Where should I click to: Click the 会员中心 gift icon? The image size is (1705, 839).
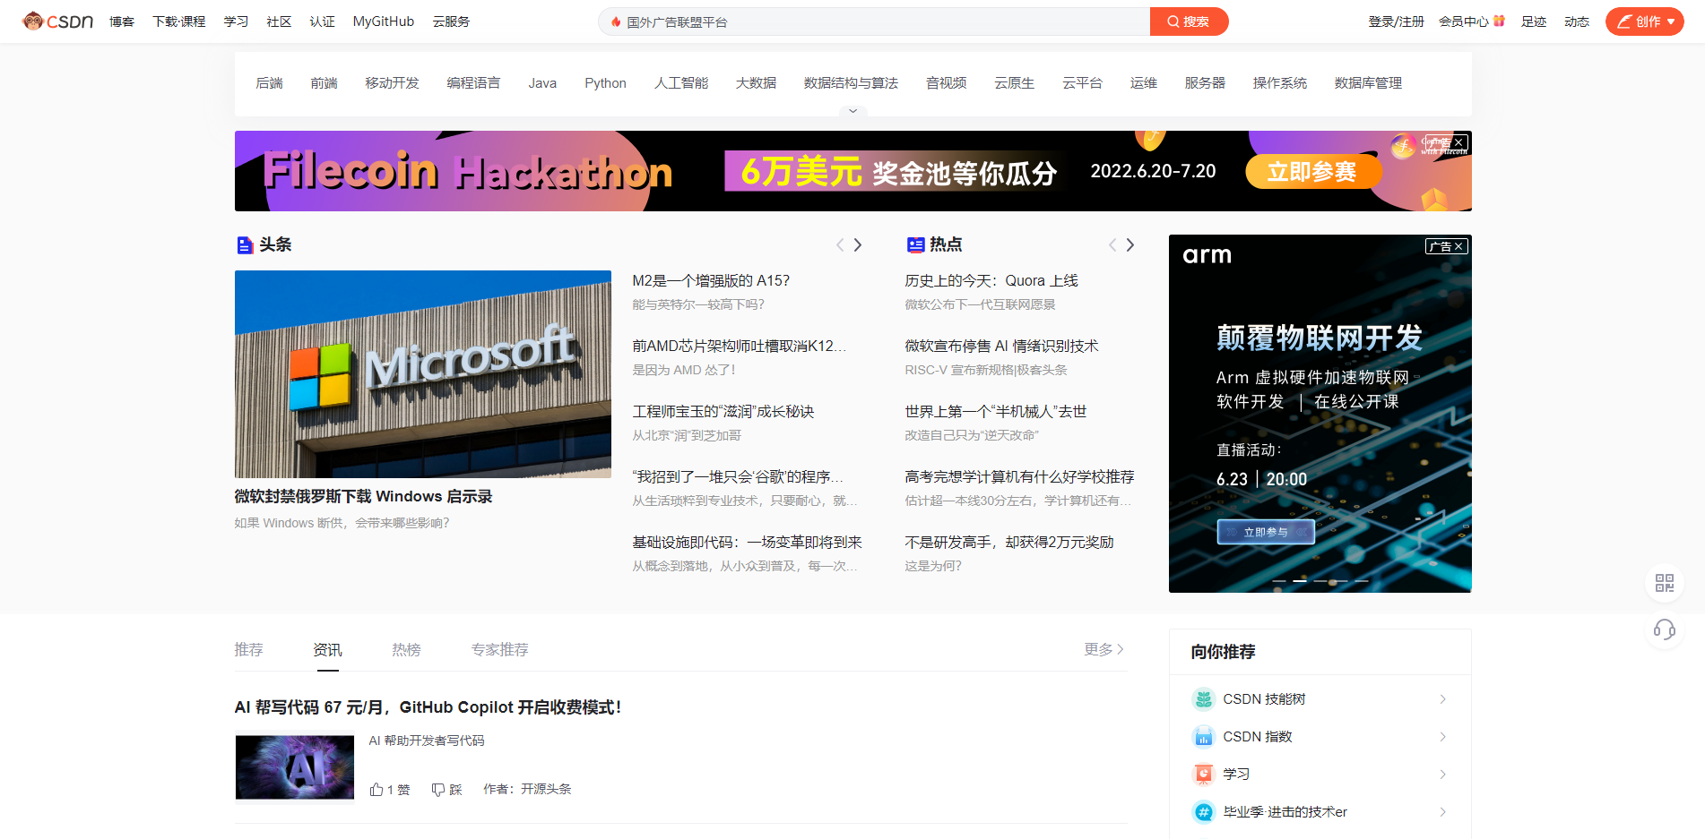[x=1499, y=21]
